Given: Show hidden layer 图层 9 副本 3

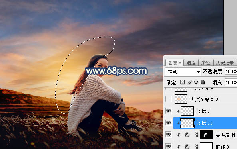Looking at the screenshot, I should (168, 99).
